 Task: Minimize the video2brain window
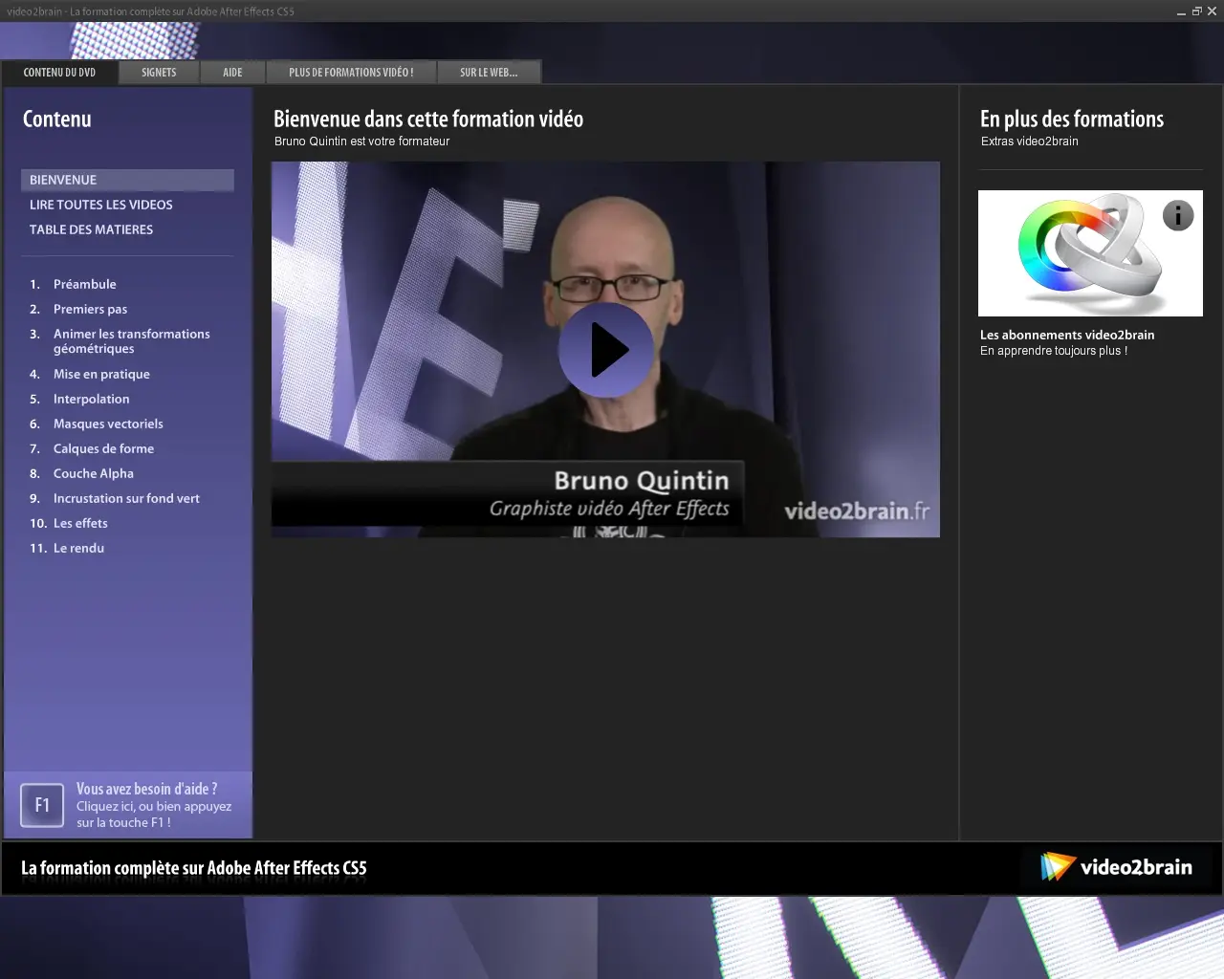[x=1181, y=11]
